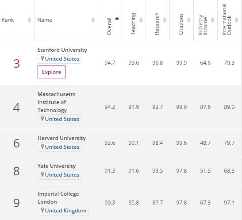Viewport: 242px width, 220px height.
Task: Click the Explore button under Stanford
Action: [x=52, y=72]
